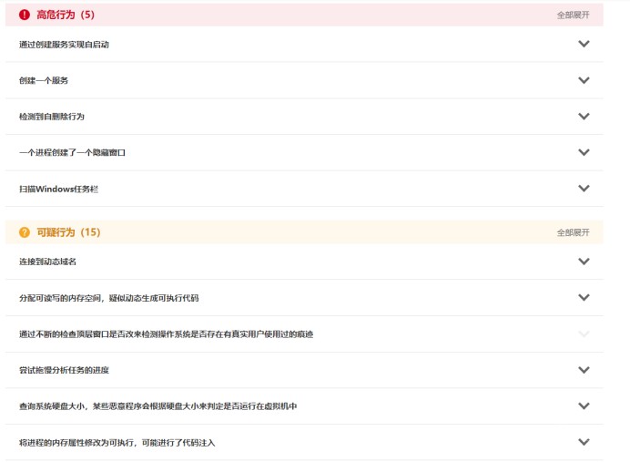Expand 尝试拖慢分析任务的进度 chevron
This screenshot has width=630, height=462.
coord(584,370)
